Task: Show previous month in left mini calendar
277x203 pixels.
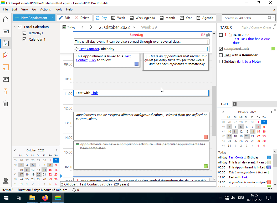Action: tap(15, 150)
